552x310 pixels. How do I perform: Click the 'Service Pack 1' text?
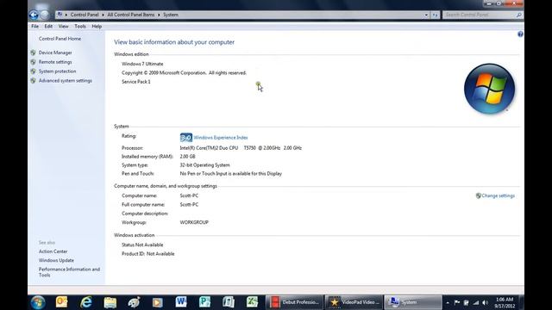click(136, 82)
